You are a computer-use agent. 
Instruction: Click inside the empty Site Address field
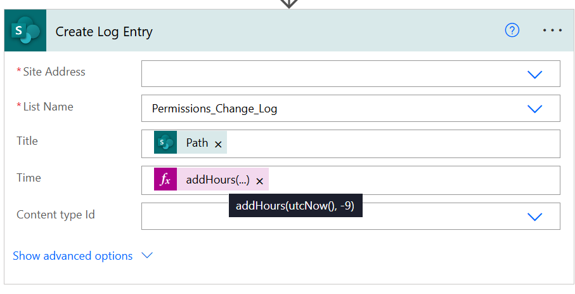tap(330, 74)
